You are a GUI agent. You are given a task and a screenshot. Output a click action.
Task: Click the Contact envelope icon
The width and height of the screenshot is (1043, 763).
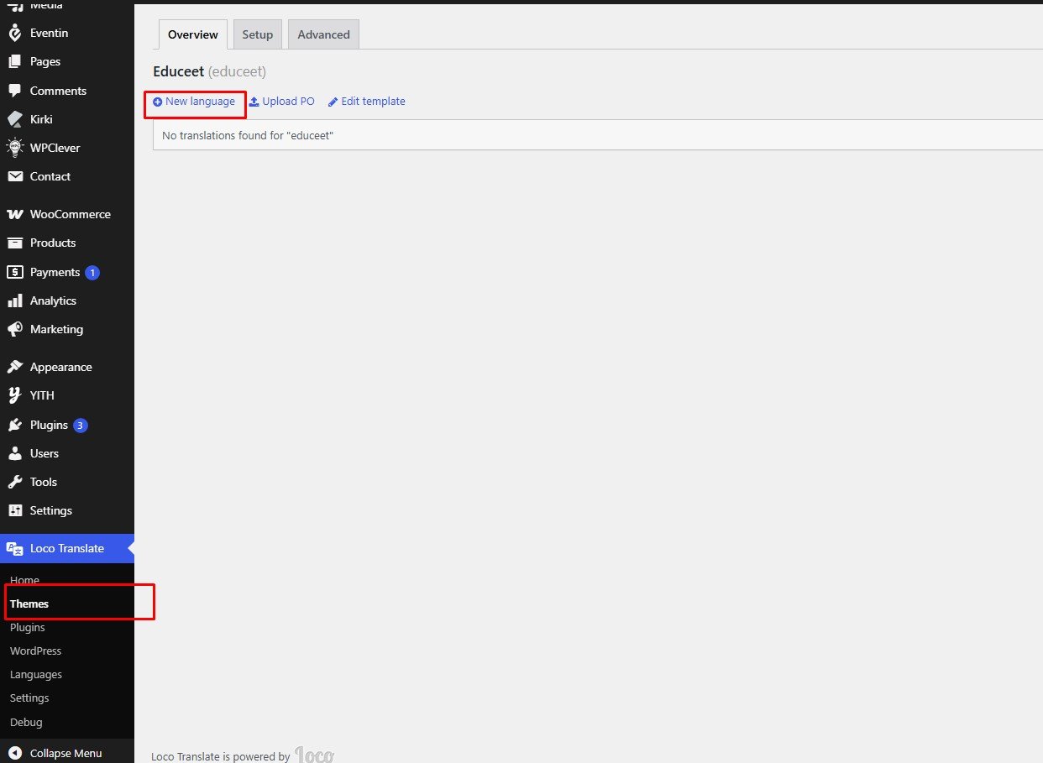[x=14, y=176]
